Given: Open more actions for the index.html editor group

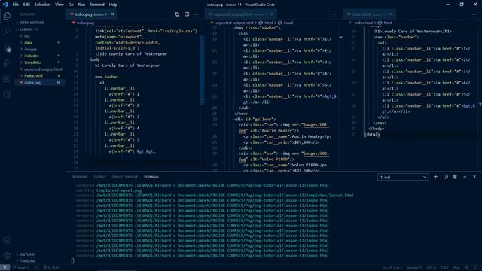Looking at the screenshot, I should pyautogui.click(x=474, y=14).
